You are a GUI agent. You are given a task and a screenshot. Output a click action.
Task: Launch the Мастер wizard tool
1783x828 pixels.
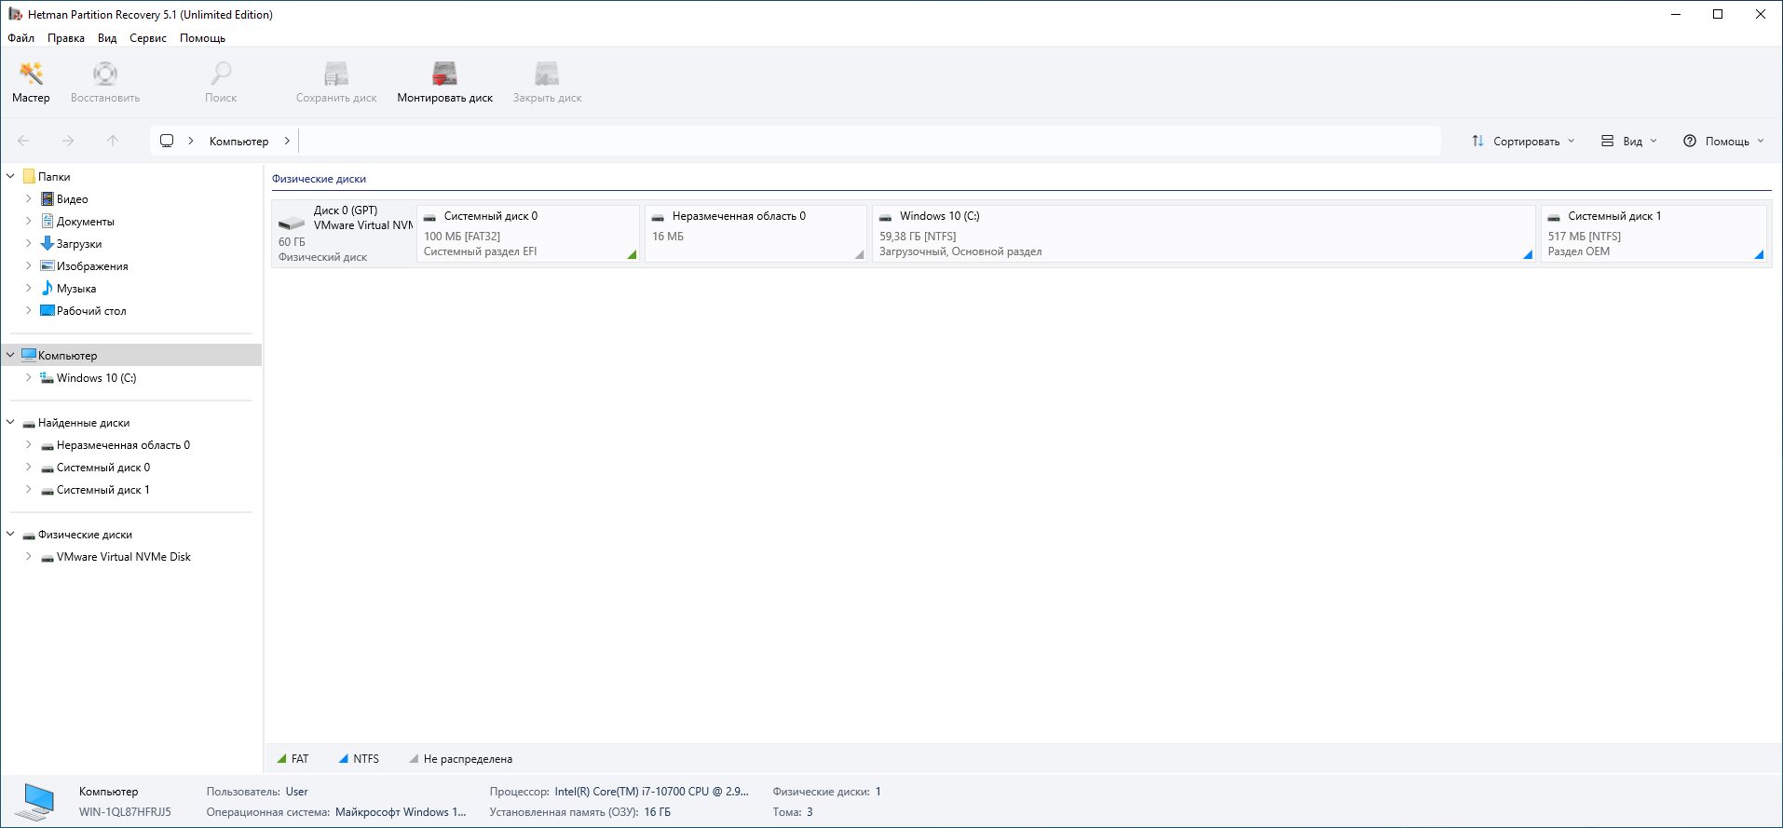[31, 75]
